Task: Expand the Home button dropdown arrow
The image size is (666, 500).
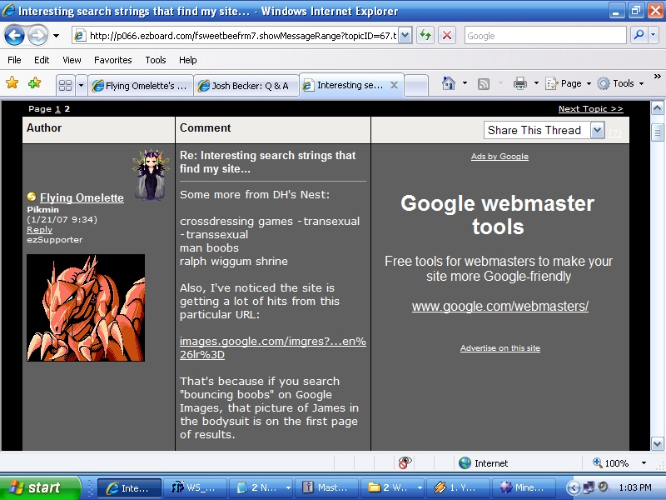Action: 465,83
